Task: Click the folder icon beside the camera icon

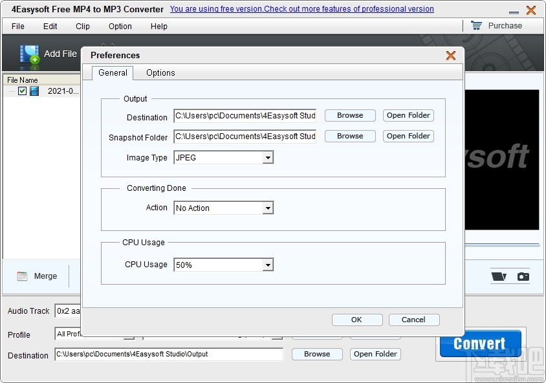Action: coord(497,276)
